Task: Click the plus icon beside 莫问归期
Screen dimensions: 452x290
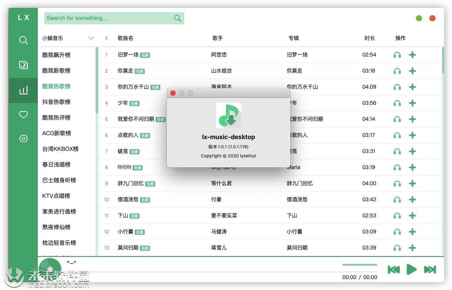Action: pyautogui.click(x=412, y=247)
